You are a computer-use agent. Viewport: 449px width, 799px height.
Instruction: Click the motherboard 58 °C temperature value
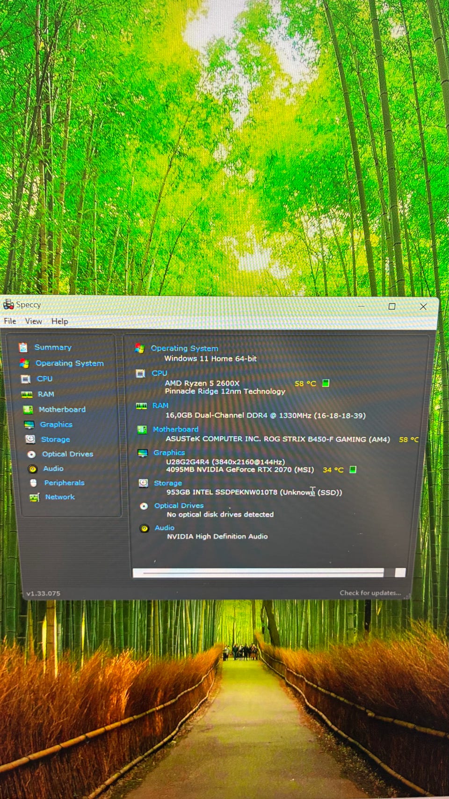(409, 440)
